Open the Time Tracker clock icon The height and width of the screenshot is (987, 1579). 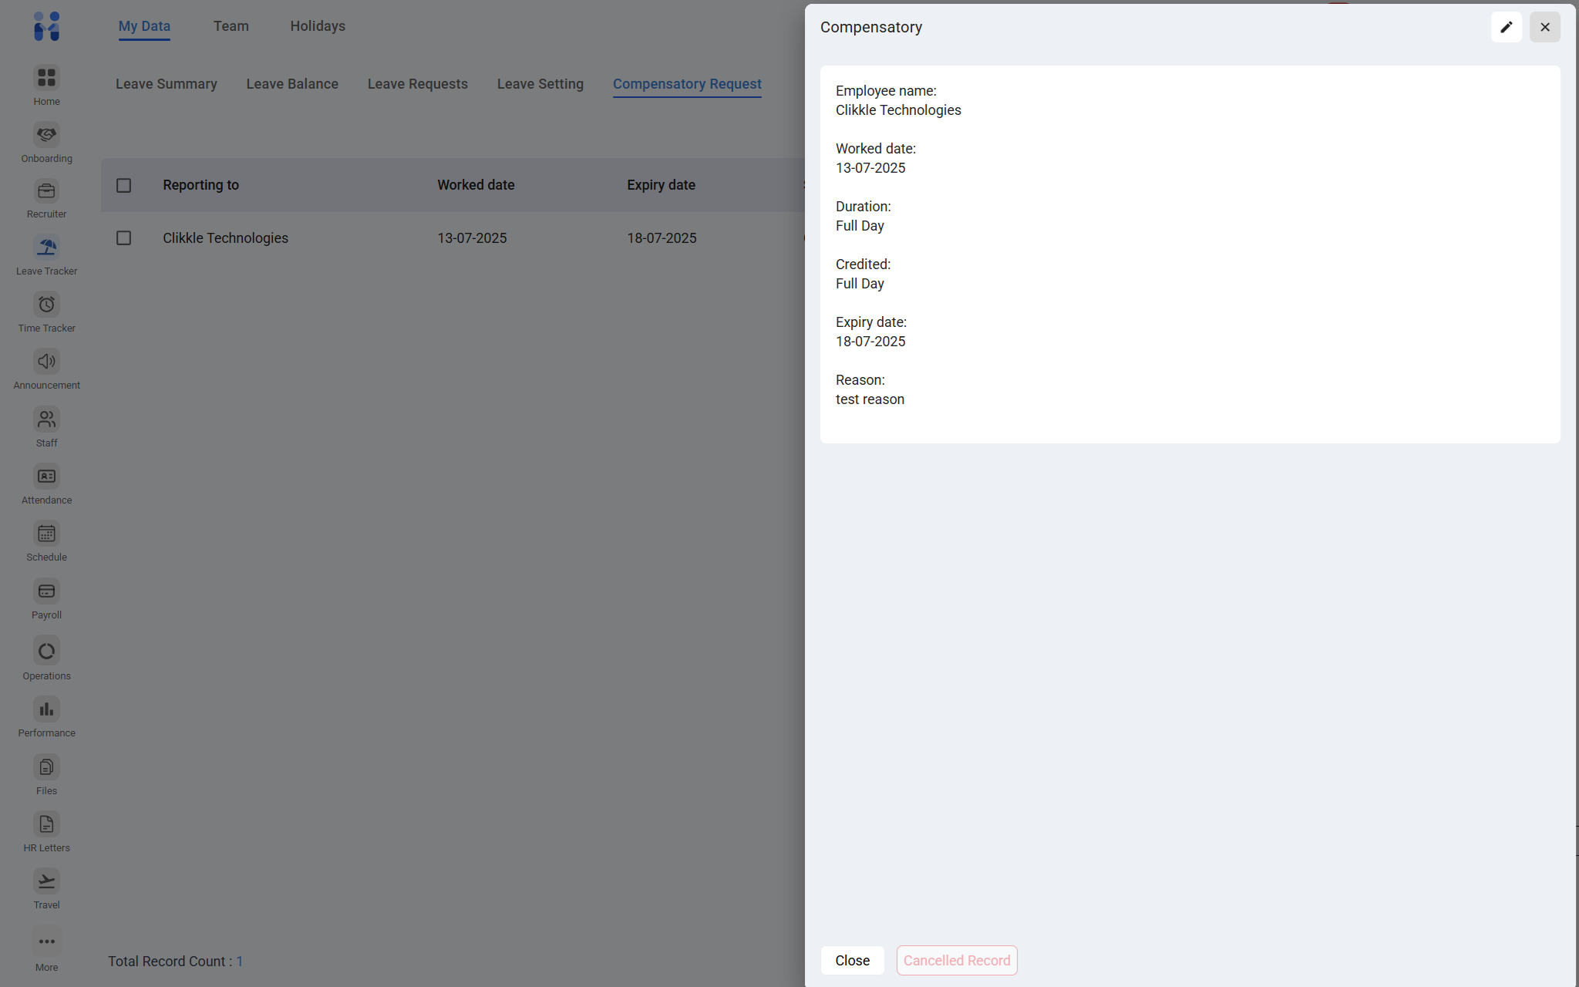pos(46,305)
